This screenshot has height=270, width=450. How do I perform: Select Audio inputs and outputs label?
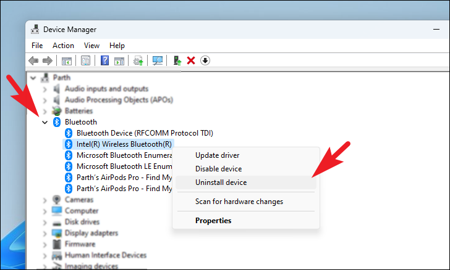[106, 89]
